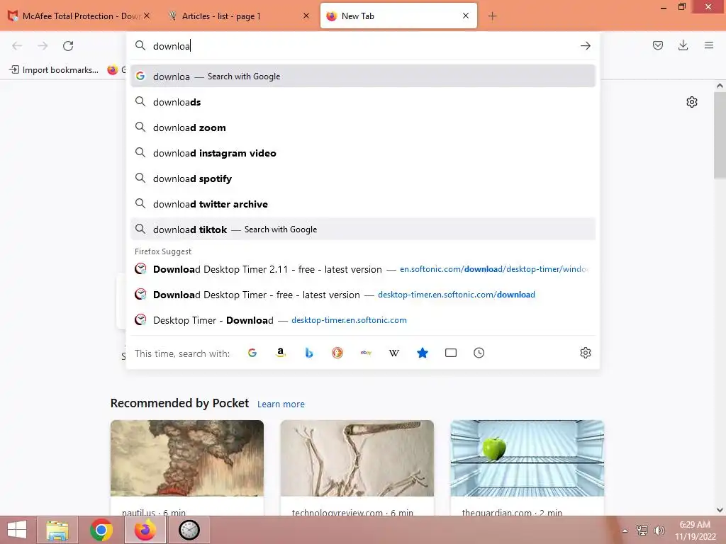The image size is (726, 544).
Task: Open volume control in system tray
Action: (x=659, y=531)
